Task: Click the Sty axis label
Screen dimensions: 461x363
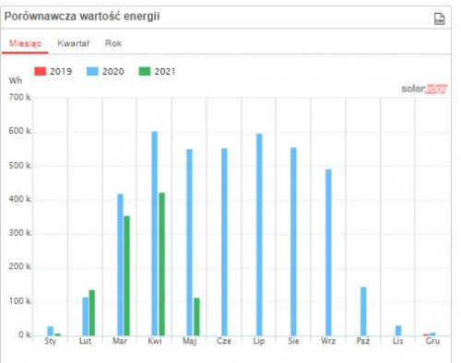Action: [x=51, y=341]
